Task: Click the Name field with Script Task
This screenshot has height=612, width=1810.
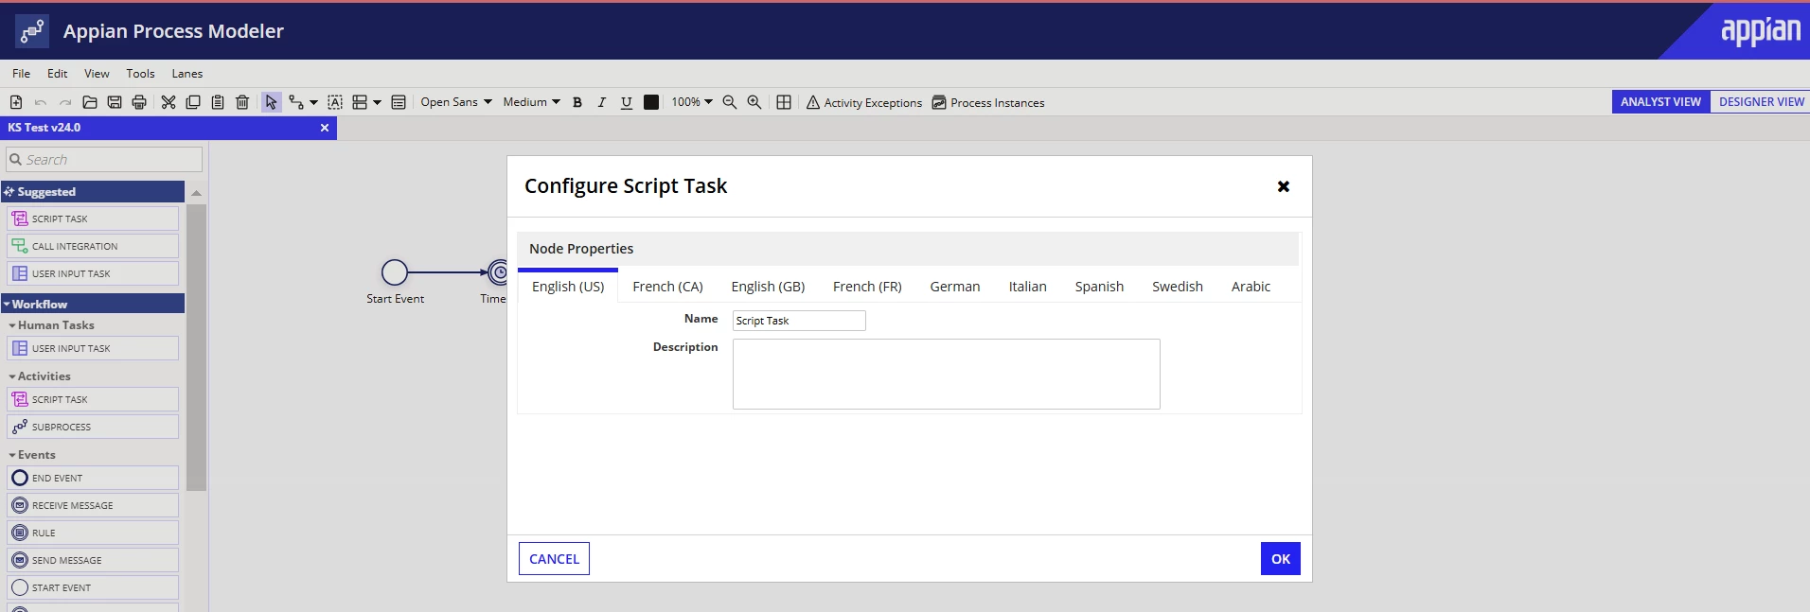Action: point(799,321)
